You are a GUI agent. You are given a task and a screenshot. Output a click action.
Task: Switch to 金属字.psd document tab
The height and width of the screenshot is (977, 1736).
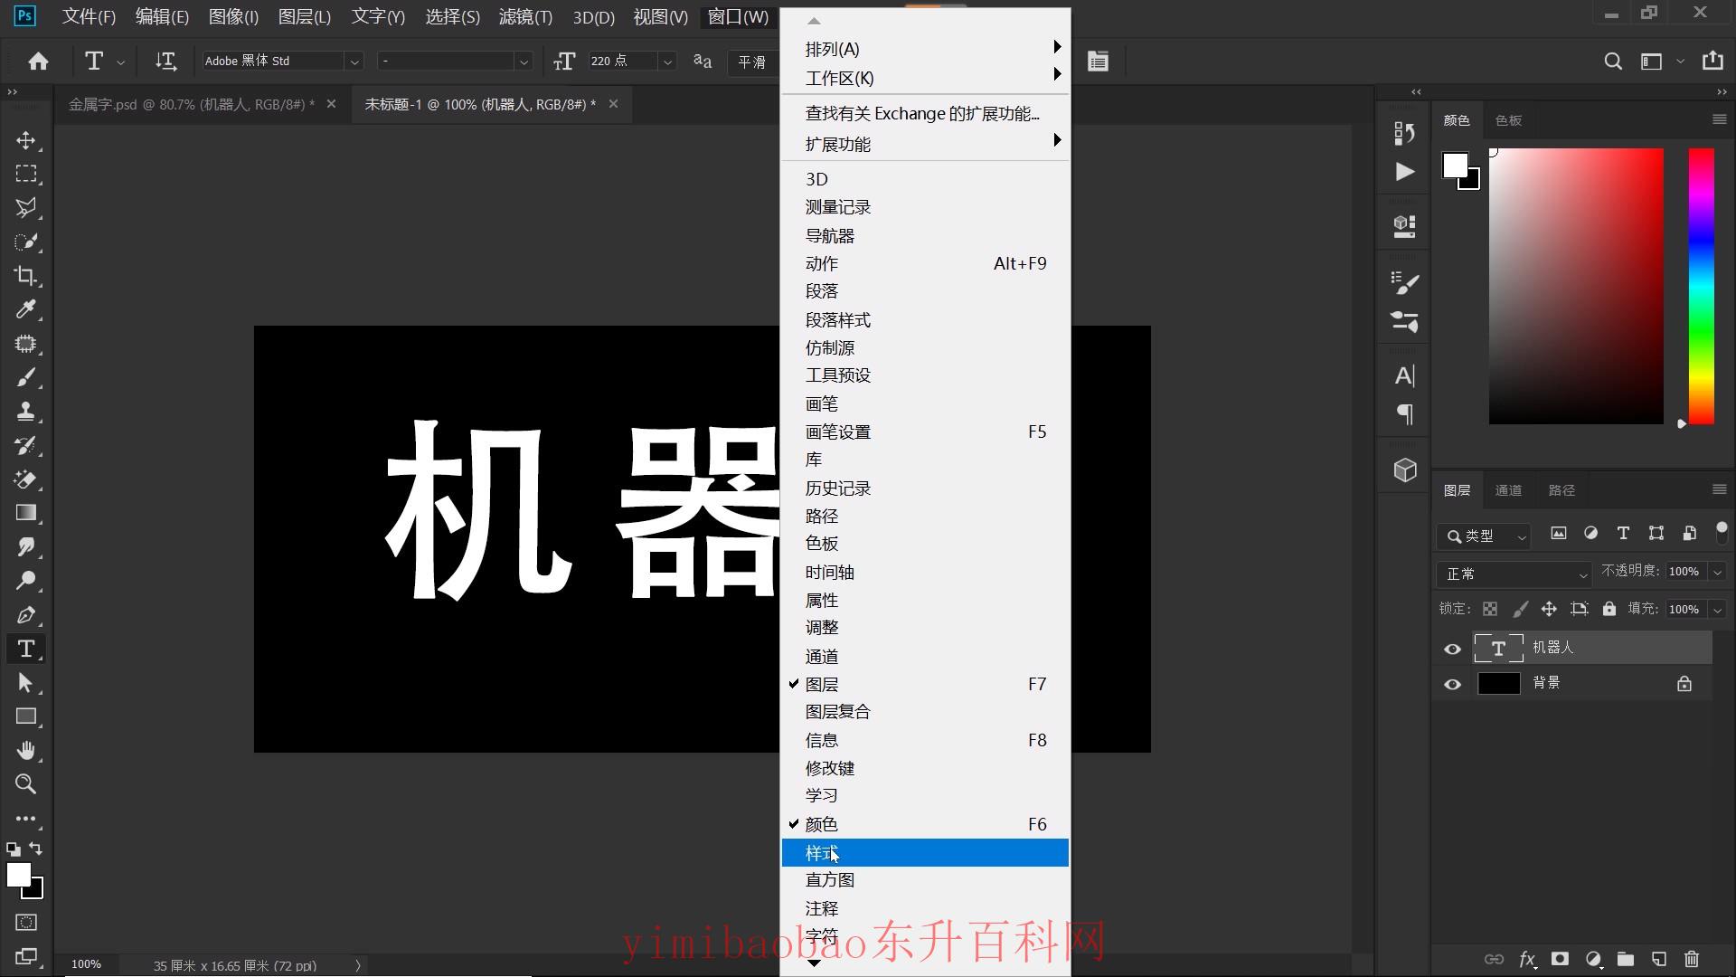coord(192,104)
